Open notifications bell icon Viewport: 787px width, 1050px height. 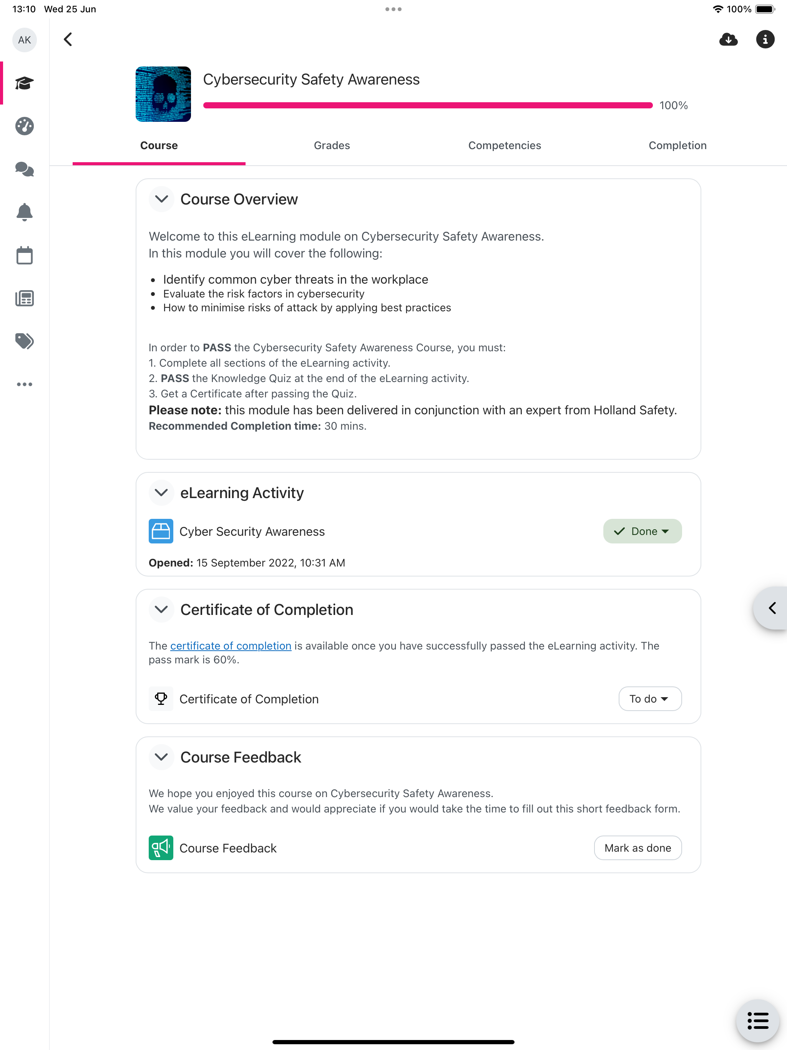(x=24, y=212)
